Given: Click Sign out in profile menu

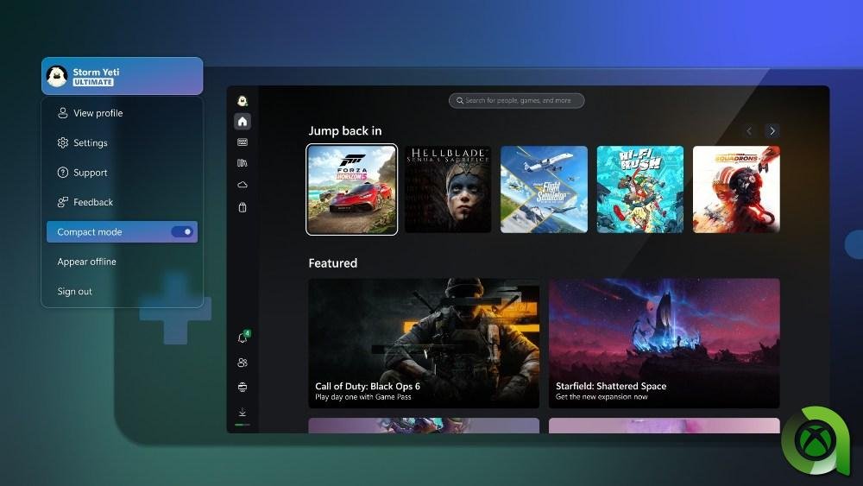Looking at the screenshot, I should pyautogui.click(x=75, y=292).
